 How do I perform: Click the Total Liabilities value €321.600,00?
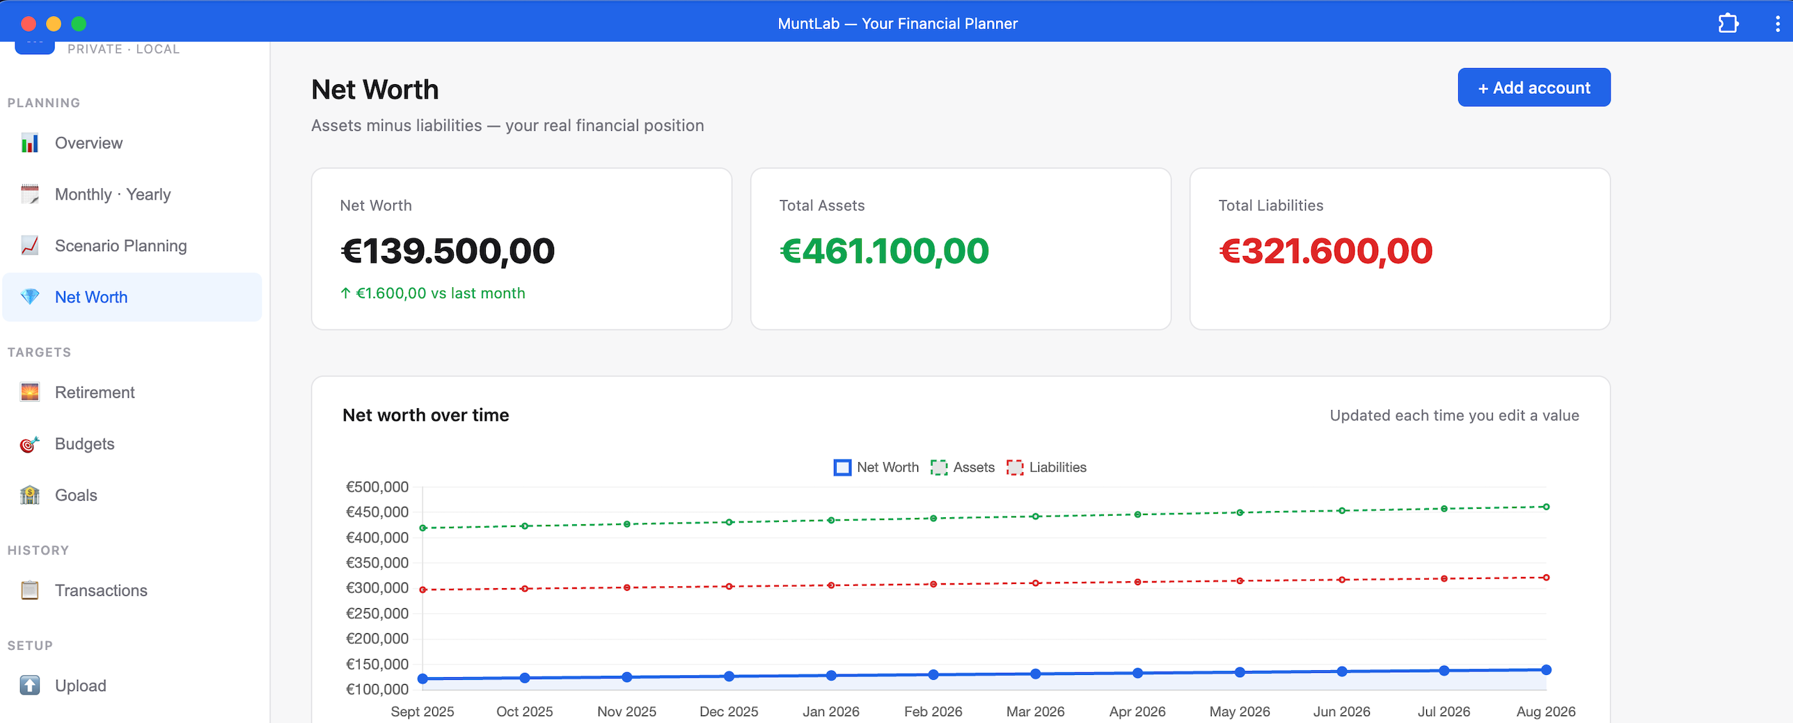1325,251
